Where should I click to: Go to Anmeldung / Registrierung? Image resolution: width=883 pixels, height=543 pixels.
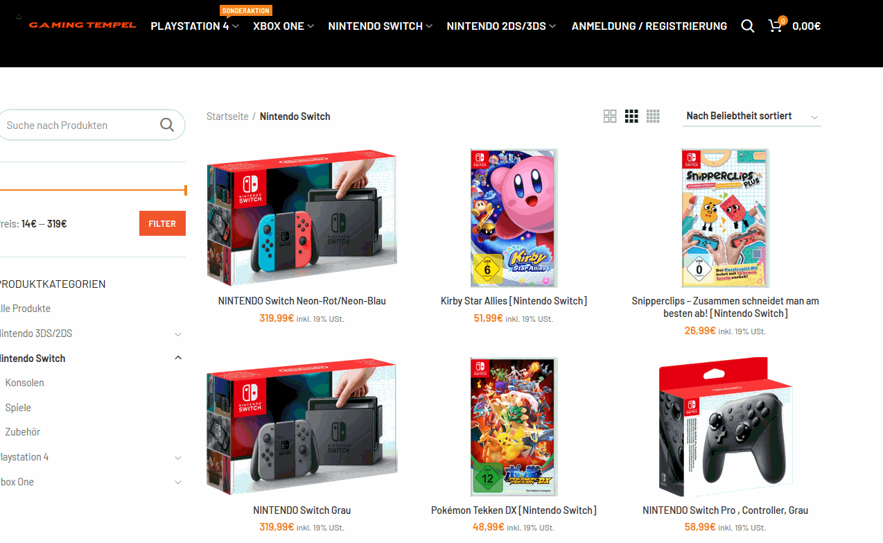click(x=649, y=26)
